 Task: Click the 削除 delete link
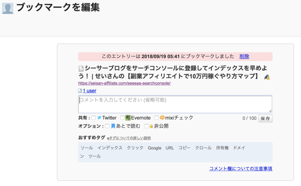[244, 56]
